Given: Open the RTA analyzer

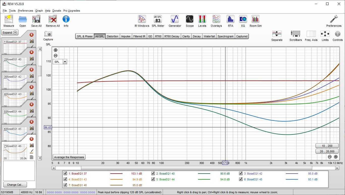Looking at the screenshot, I should [231, 19].
